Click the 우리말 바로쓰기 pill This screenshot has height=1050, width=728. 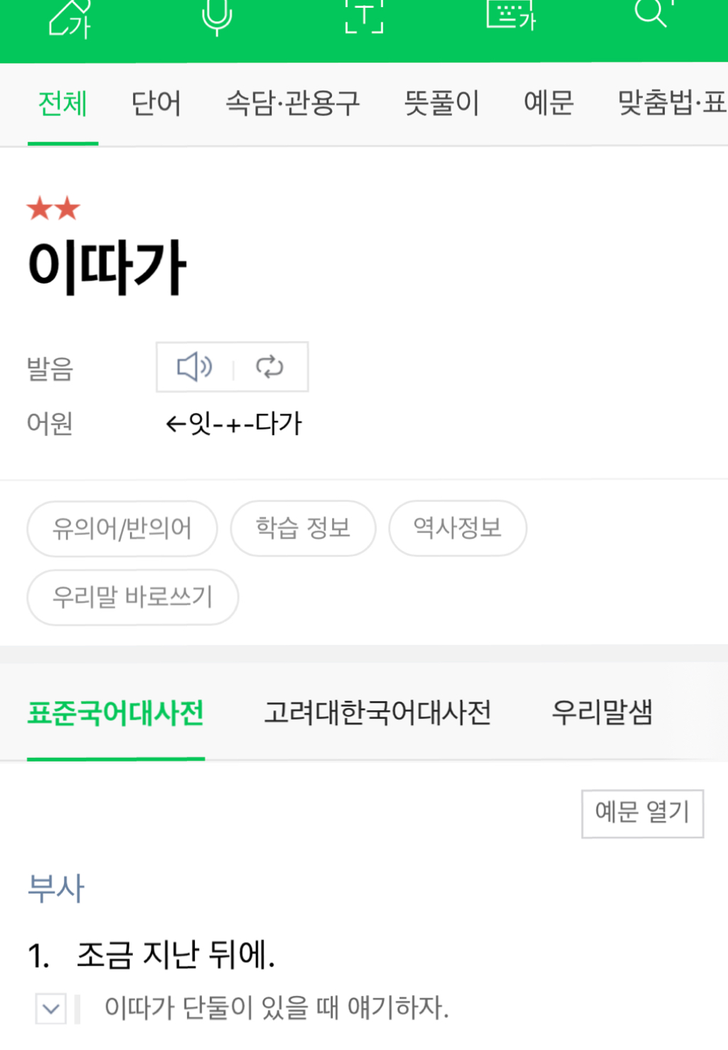pyautogui.click(x=132, y=598)
